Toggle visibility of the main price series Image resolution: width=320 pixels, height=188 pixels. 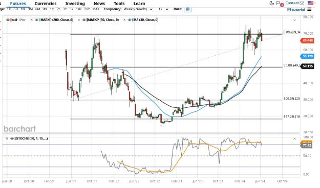coord(8,20)
